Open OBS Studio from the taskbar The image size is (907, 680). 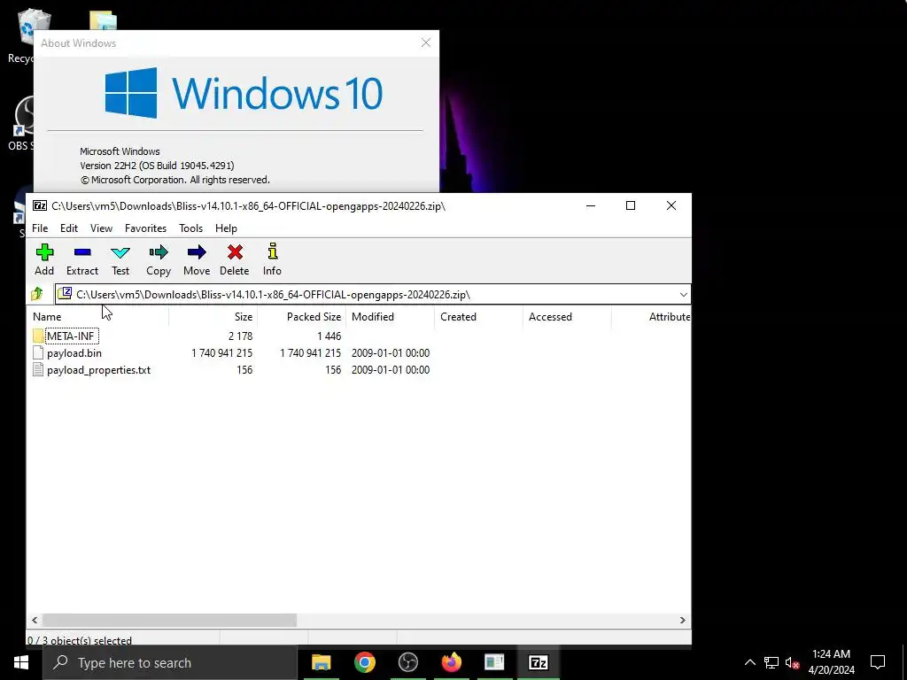click(407, 662)
